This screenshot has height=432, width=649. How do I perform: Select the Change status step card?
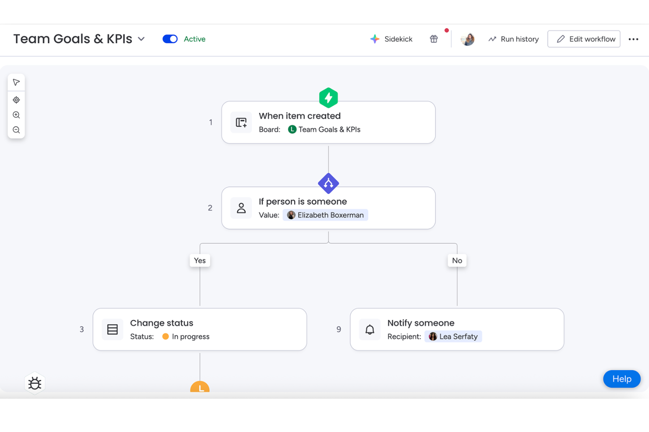pyautogui.click(x=200, y=330)
